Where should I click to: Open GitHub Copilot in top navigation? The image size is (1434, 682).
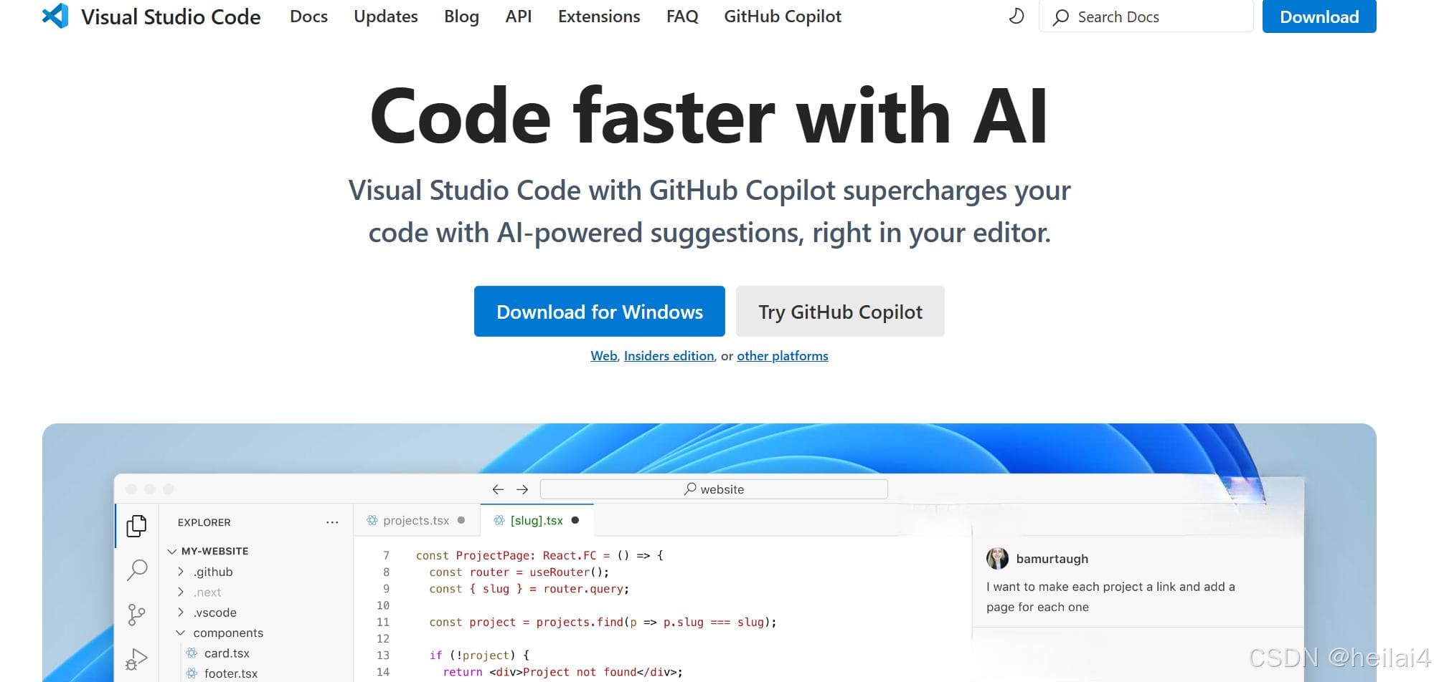click(783, 16)
